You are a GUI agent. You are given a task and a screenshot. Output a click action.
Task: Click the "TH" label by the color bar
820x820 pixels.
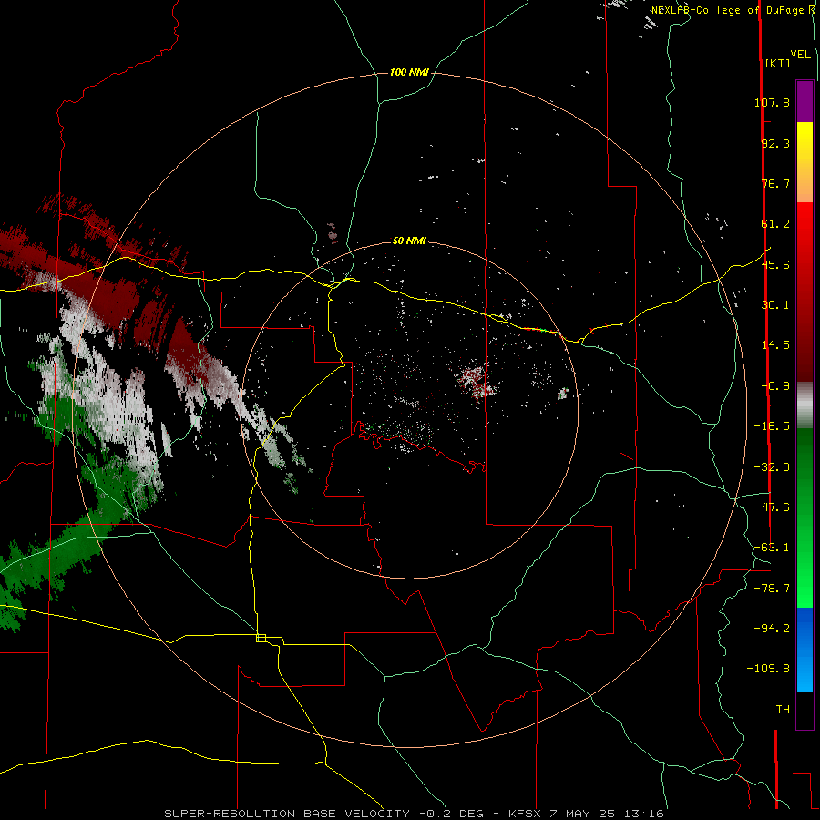point(783,710)
